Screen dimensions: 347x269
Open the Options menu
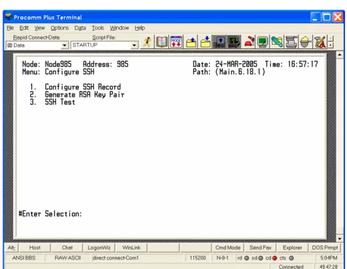click(60, 28)
